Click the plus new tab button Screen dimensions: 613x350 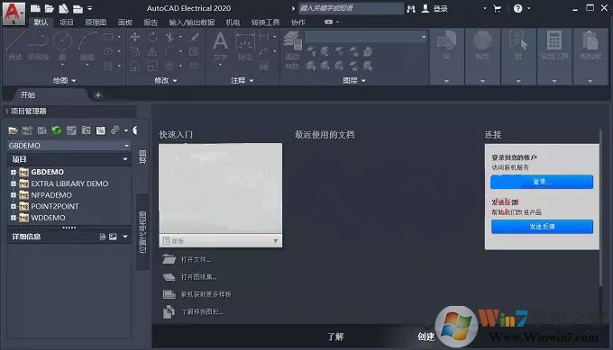coord(97,94)
